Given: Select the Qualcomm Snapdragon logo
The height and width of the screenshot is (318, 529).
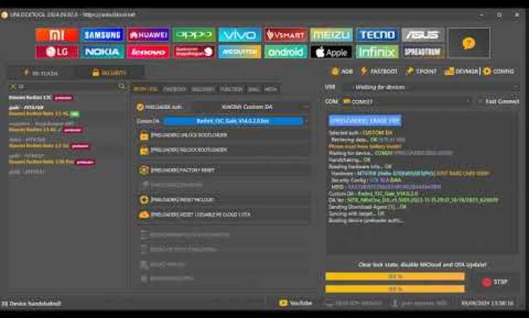Looking at the screenshot, I should click(194, 52).
